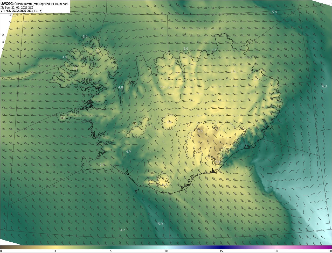Click the UWC/IG map title line
The height and width of the screenshot is (253, 332).
34,3
